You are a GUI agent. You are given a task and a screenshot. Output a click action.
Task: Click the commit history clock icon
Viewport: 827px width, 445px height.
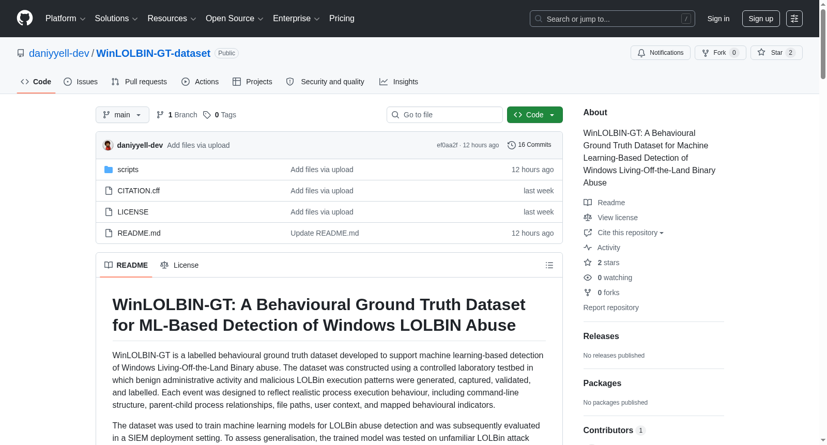tap(512, 145)
